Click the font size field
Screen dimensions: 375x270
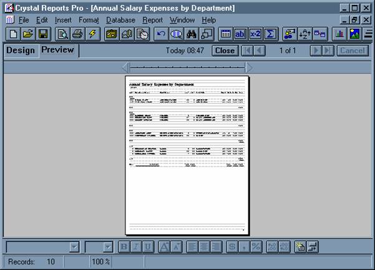[x=94, y=247]
